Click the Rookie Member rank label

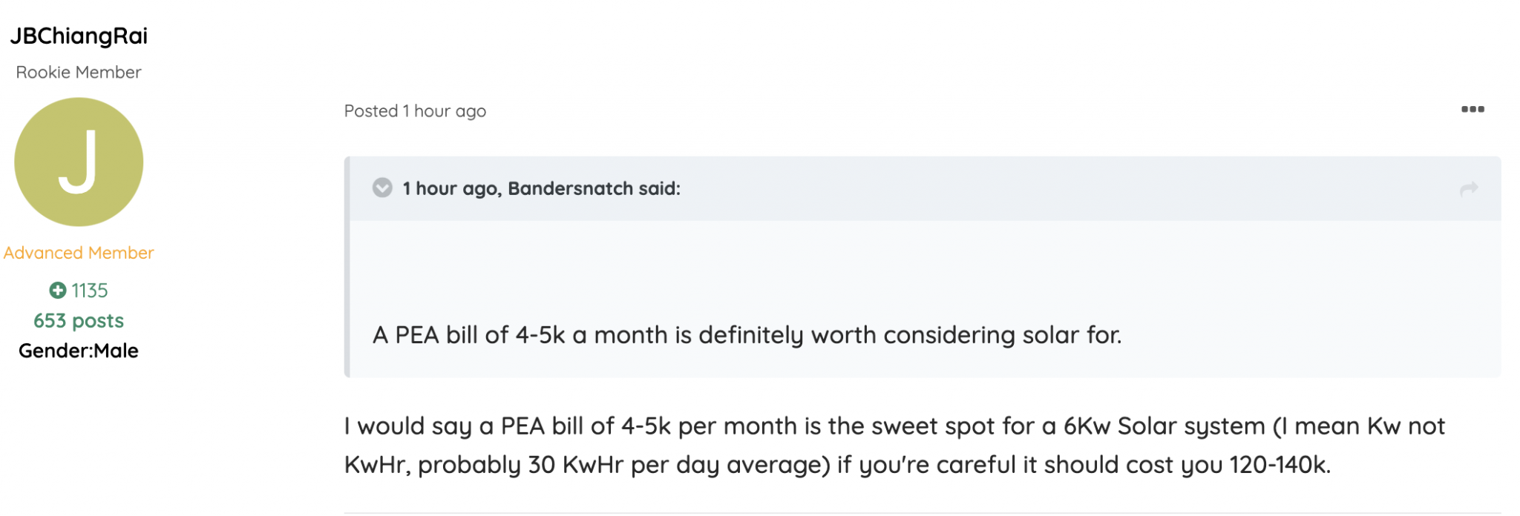(79, 72)
